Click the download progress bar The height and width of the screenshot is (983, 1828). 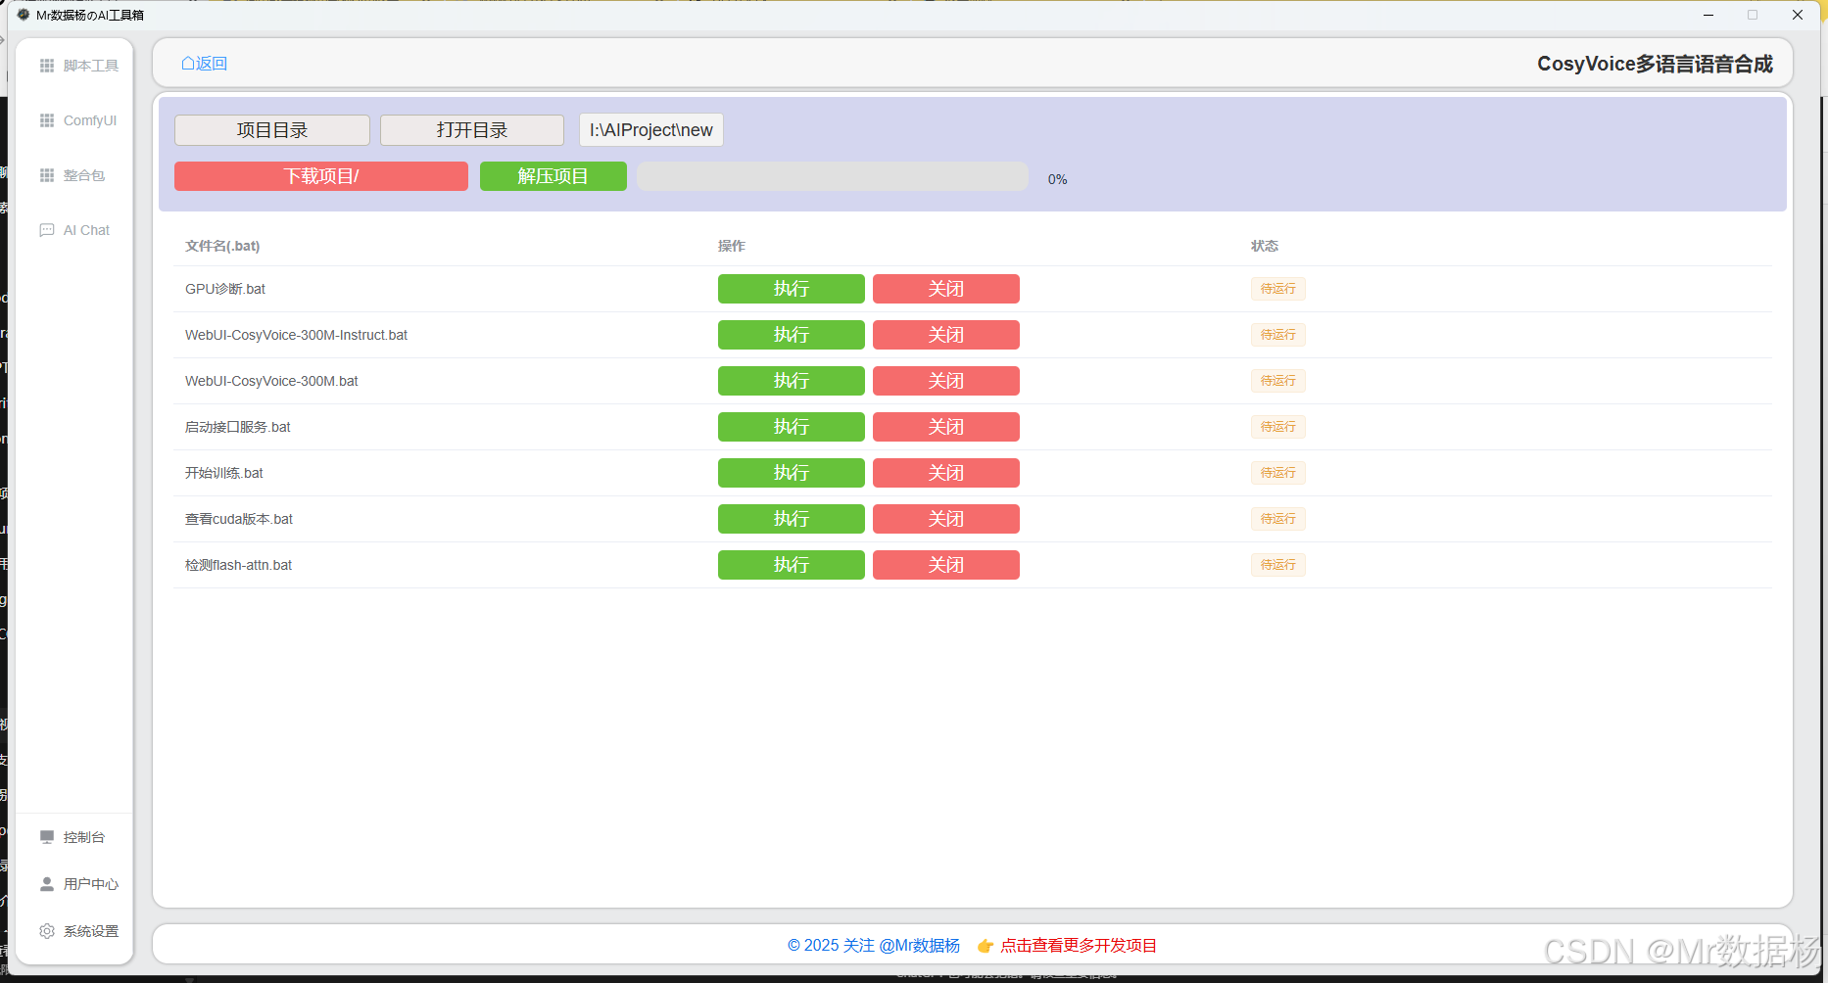click(833, 176)
